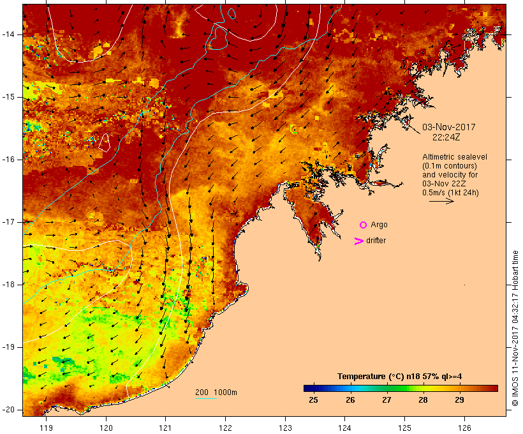Viewport: 523px width, 434px height.
Task: Click the longitude axis label '124'
Action: tap(345, 428)
